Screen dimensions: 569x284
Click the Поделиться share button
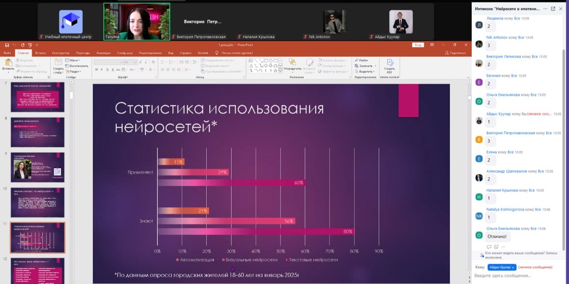coord(455,53)
